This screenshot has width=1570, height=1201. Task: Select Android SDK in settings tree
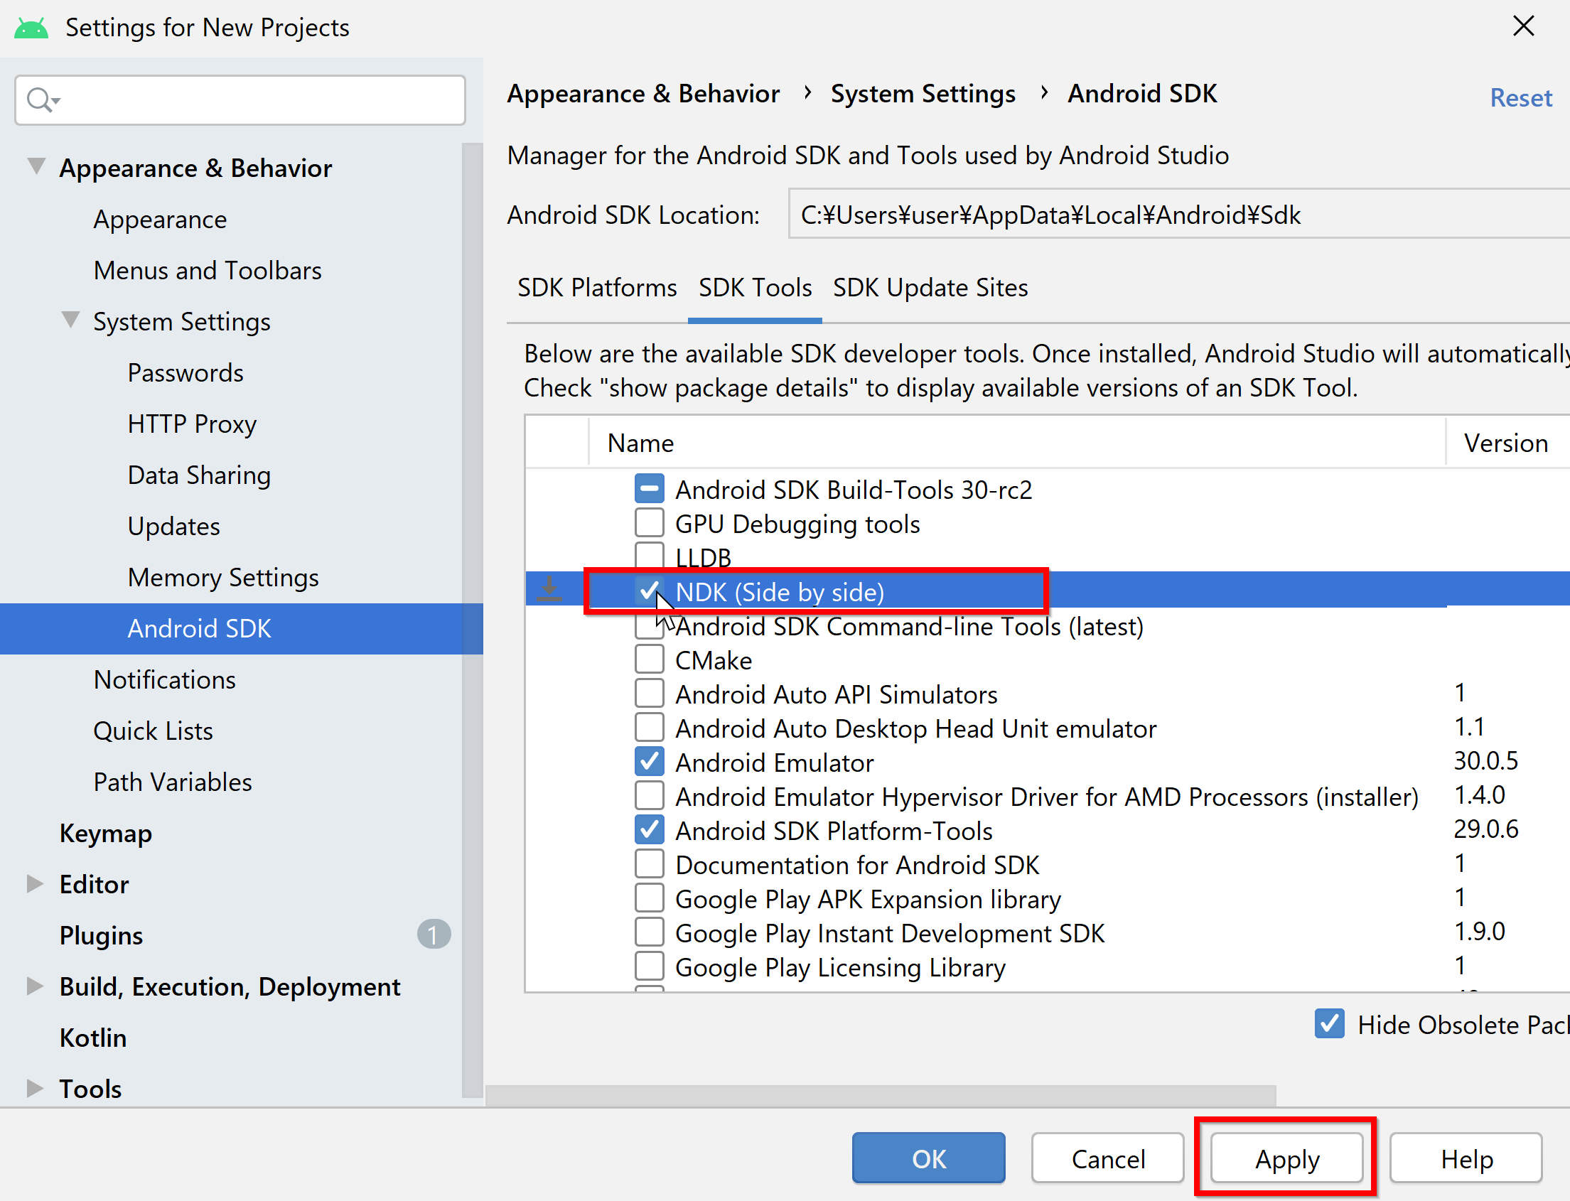(242, 628)
